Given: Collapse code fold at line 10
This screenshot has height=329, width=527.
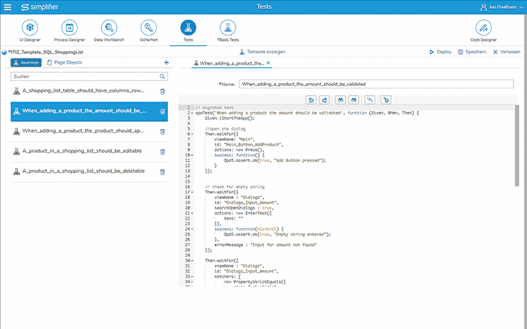Looking at the screenshot, I should 193,155.
